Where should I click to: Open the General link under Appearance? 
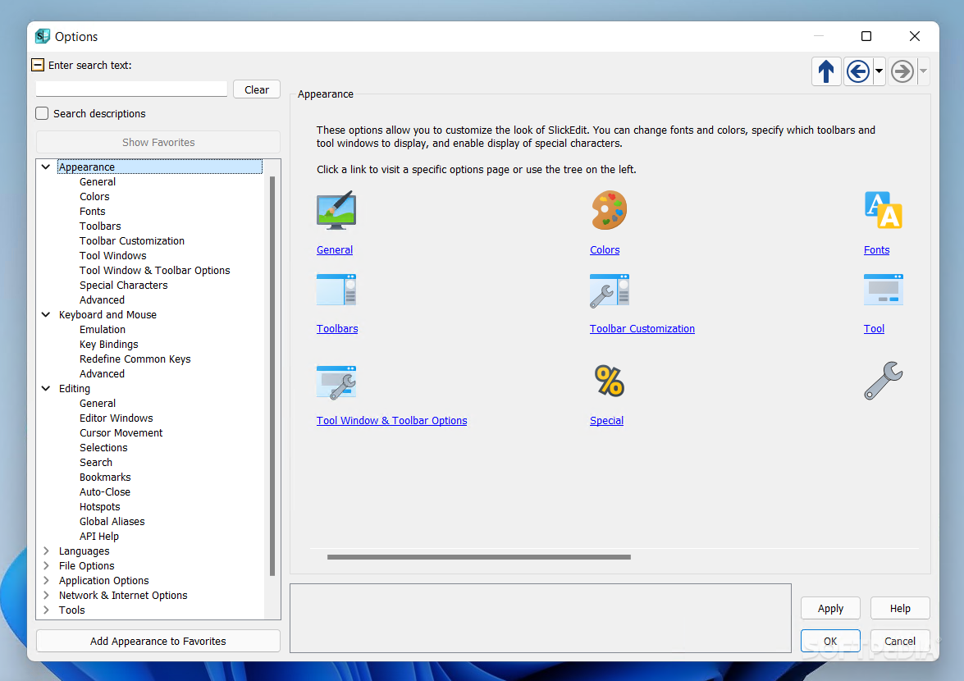(335, 249)
